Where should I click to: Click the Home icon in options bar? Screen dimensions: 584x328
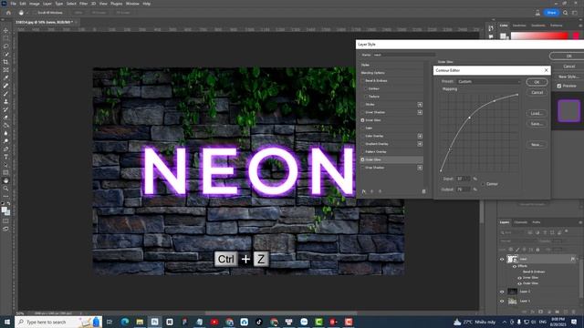[8, 13]
